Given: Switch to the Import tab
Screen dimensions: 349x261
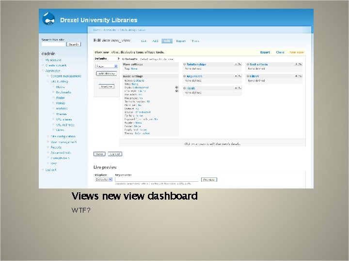Looking at the screenshot, I should [181, 41].
